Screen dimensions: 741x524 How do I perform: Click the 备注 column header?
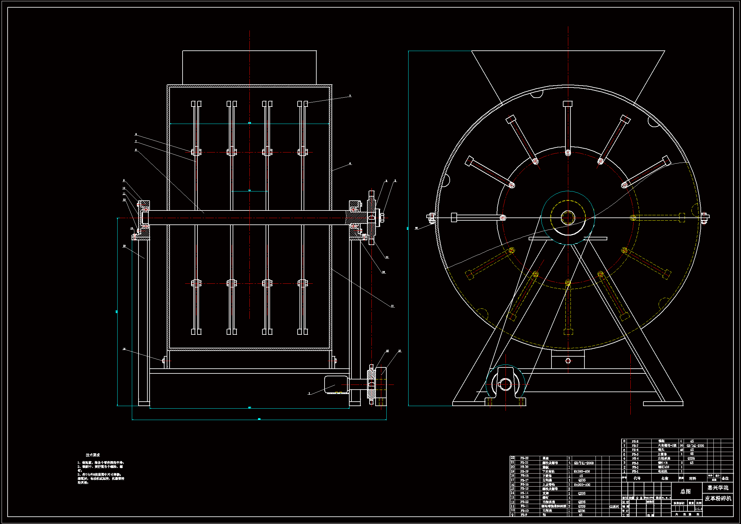tap(725, 478)
